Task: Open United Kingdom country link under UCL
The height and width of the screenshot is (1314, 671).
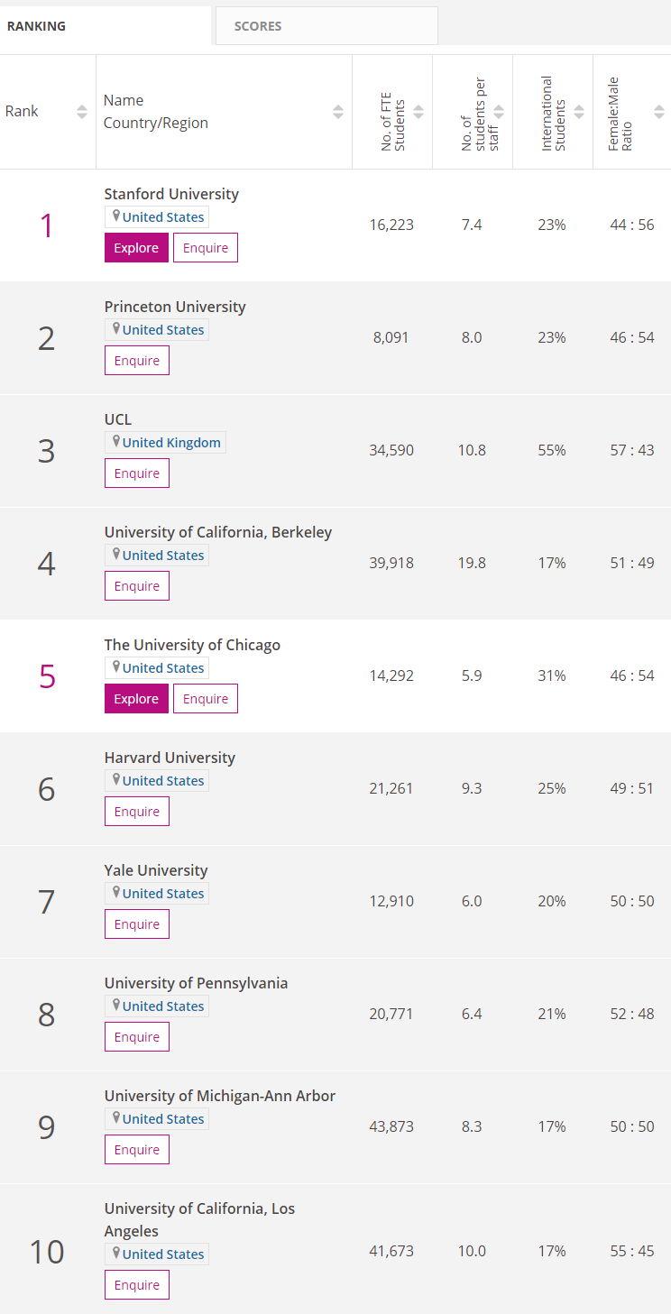Action: 171,443
